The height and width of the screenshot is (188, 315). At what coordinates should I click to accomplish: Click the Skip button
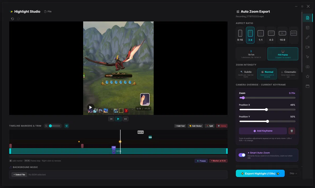click(293, 173)
